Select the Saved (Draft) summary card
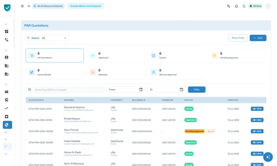277x166 pixels. click(x=55, y=72)
